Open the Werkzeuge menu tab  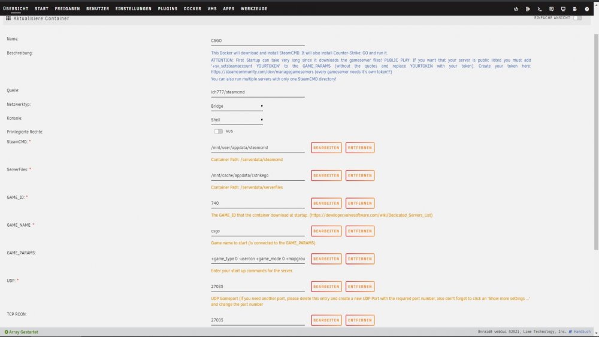point(254,8)
